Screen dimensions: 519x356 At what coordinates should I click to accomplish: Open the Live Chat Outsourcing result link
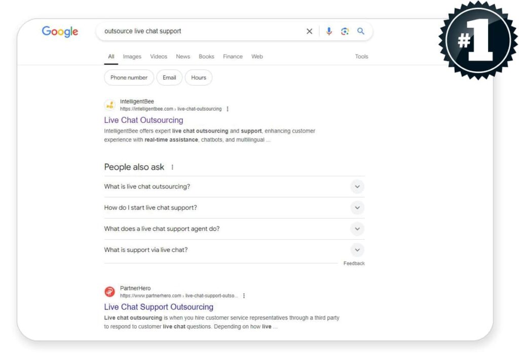[143, 120]
